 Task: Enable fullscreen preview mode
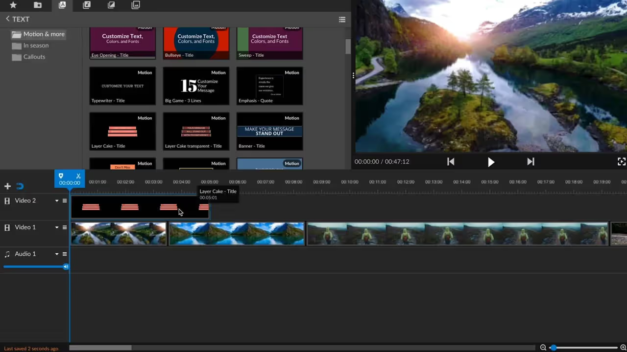point(621,161)
